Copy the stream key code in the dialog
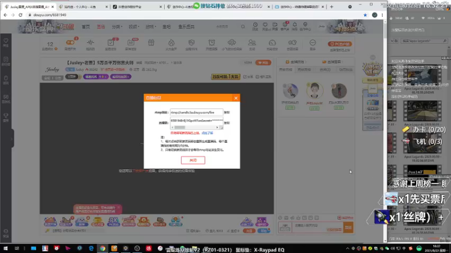 click(x=227, y=123)
